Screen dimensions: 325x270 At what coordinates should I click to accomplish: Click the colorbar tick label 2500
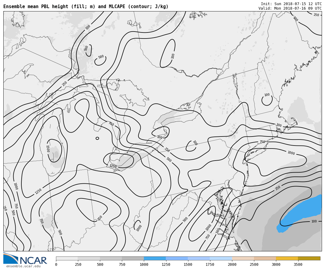pyautogui.click(x=254, y=264)
